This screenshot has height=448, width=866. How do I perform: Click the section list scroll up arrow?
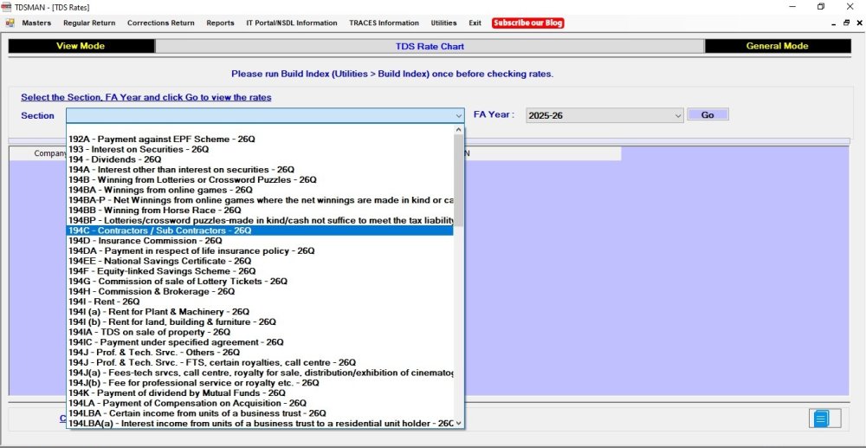point(458,130)
